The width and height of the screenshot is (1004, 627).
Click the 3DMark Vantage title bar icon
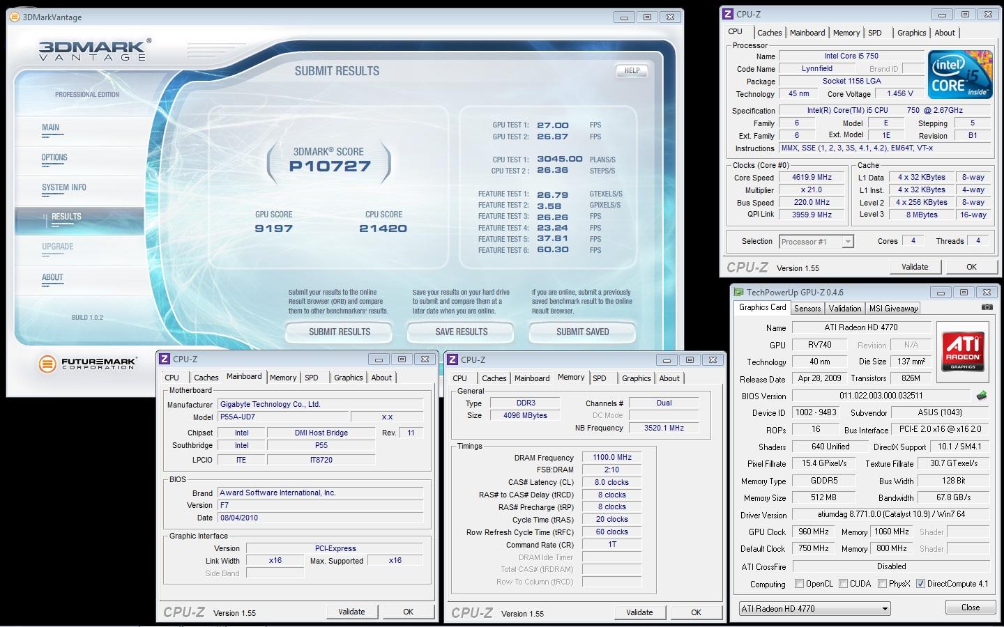click(x=15, y=17)
